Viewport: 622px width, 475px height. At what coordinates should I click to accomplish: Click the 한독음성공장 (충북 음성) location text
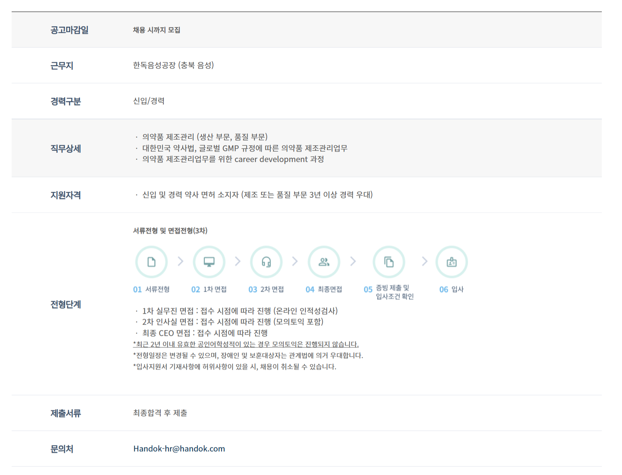click(173, 65)
